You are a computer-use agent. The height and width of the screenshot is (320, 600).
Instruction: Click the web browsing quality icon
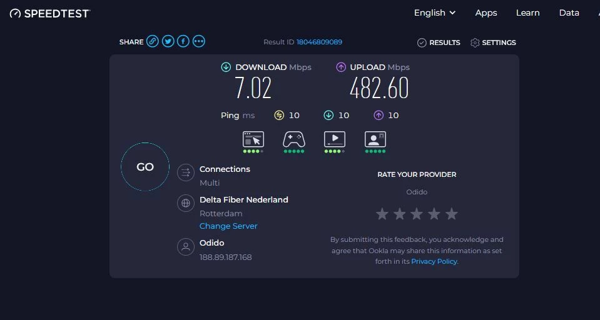pyautogui.click(x=253, y=139)
